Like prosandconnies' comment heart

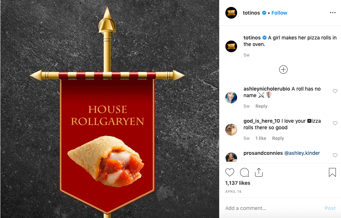coord(335,155)
